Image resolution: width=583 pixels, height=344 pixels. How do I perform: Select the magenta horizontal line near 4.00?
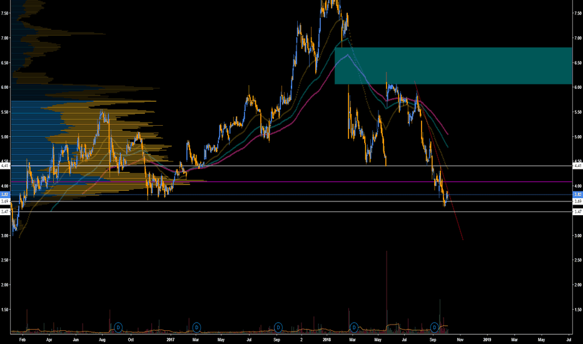point(291,182)
